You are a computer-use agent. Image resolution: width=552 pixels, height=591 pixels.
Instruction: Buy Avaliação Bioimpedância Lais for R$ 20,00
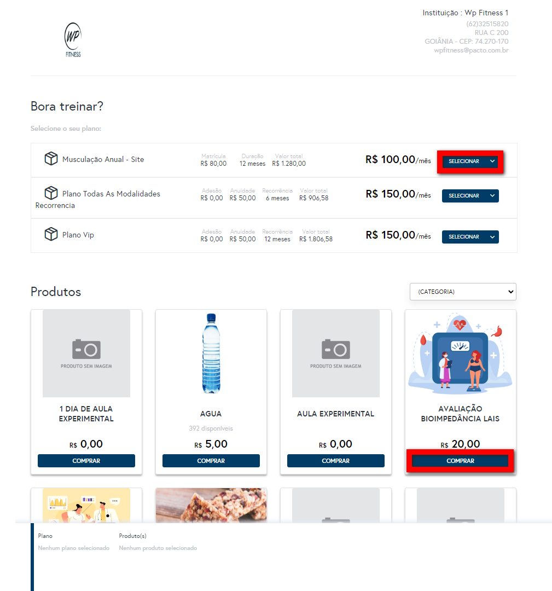click(460, 461)
